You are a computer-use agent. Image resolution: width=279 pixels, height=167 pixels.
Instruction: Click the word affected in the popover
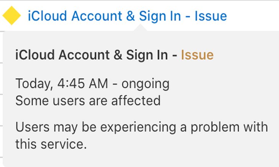pyautogui.click(x=136, y=101)
